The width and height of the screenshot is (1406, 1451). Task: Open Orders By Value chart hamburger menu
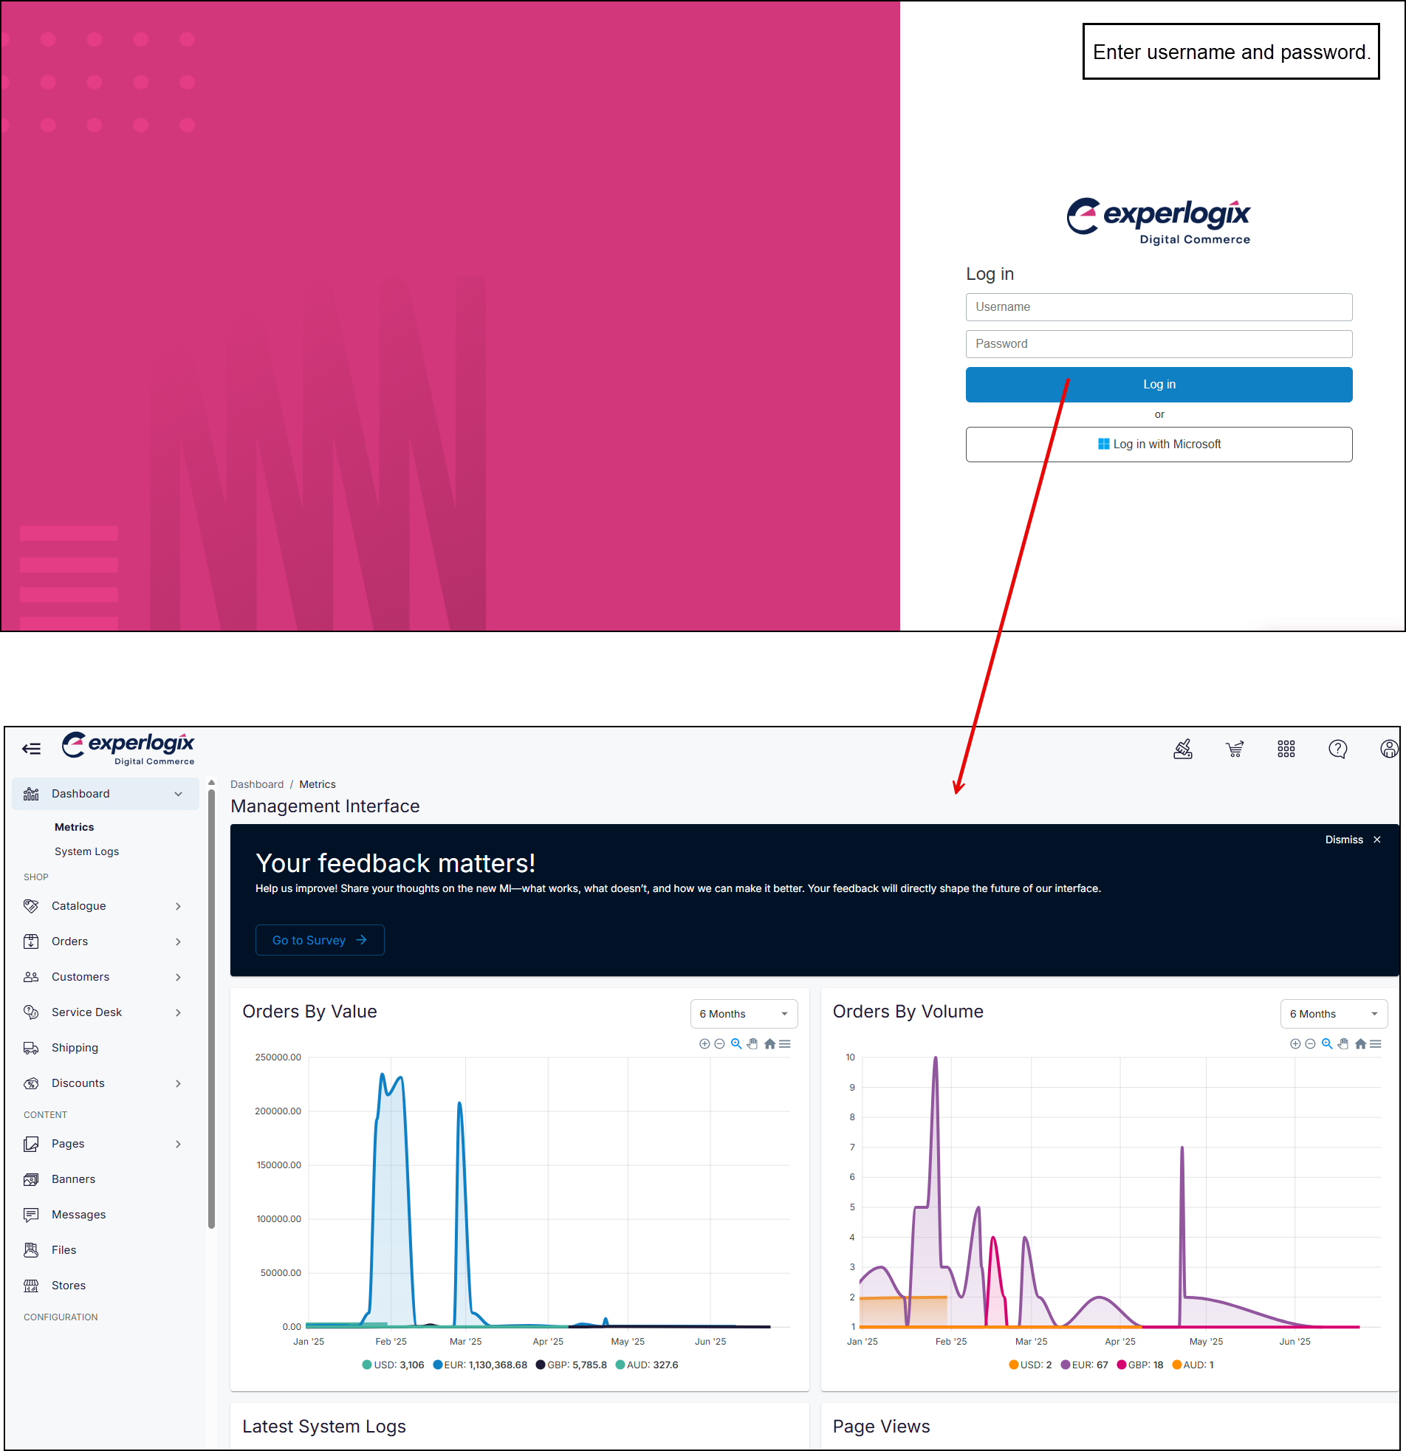coord(785,1044)
